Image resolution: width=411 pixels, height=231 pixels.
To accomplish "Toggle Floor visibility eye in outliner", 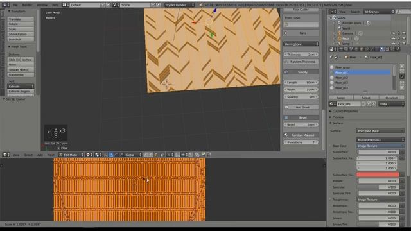I will point(394,38).
